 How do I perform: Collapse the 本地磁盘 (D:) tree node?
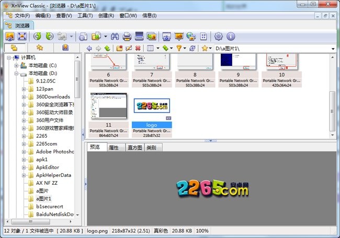pos(16,74)
